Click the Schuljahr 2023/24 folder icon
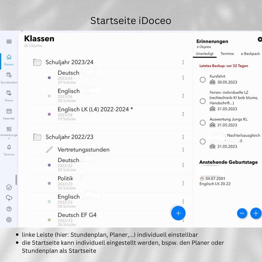Image resolution: width=262 pixels, height=262 pixels. coord(37,62)
